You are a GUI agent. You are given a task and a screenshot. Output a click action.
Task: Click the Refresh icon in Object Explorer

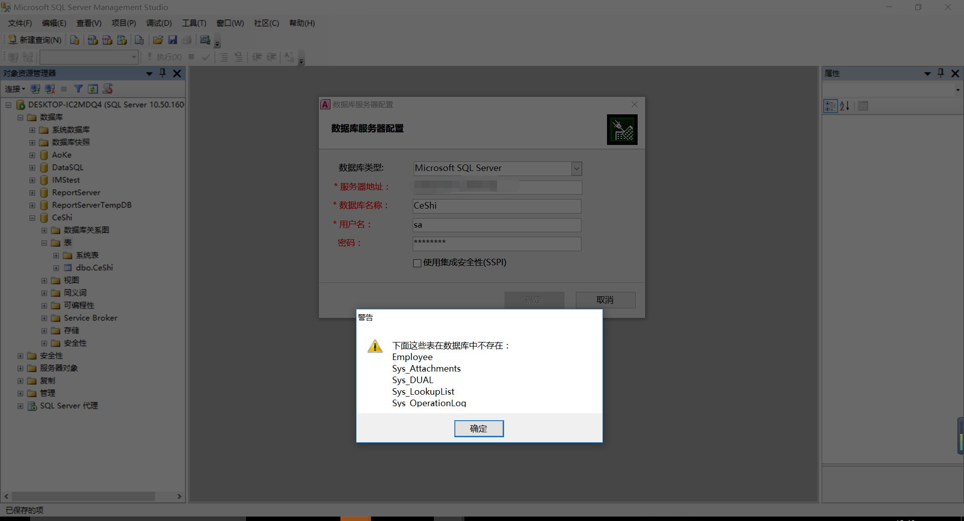tap(93, 89)
